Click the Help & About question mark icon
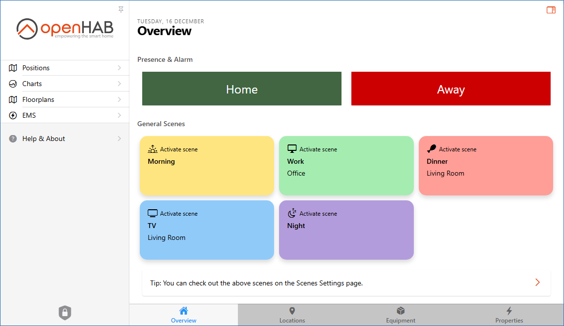 point(12,139)
